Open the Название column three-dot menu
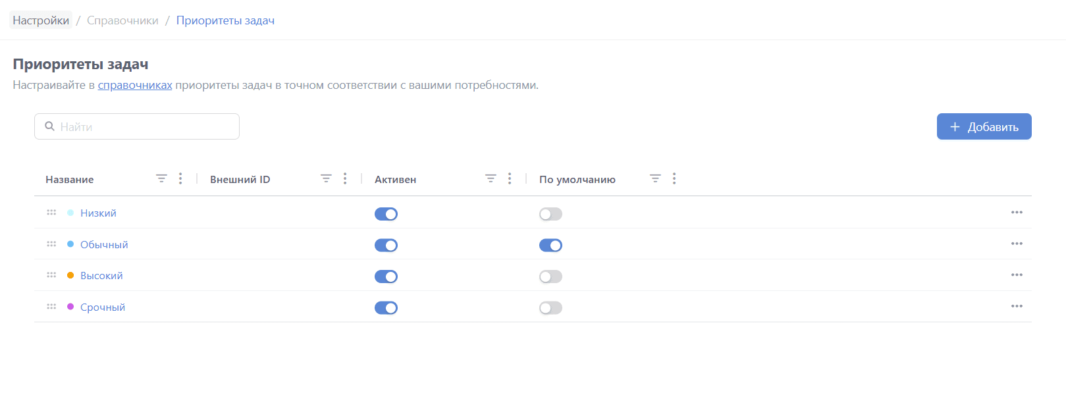 (180, 178)
